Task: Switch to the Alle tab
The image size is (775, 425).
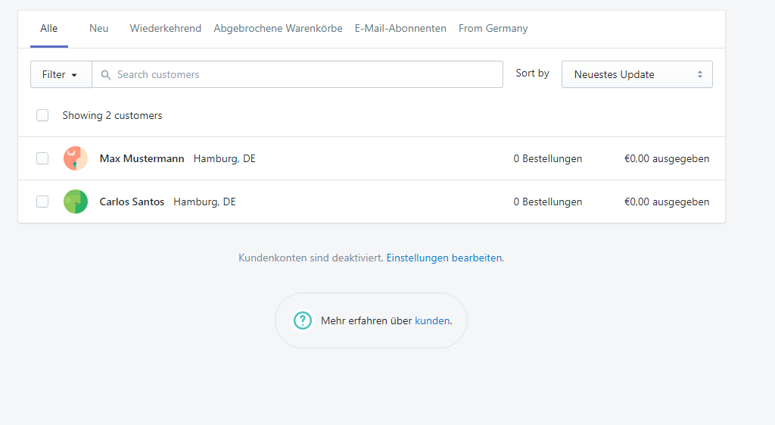Action: coord(49,29)
